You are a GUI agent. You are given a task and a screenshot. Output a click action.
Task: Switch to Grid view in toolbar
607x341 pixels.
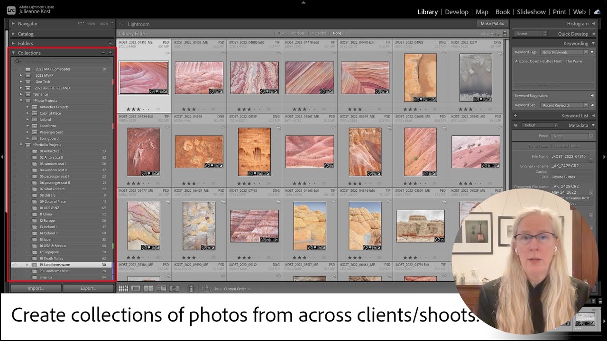click(123, 288)
